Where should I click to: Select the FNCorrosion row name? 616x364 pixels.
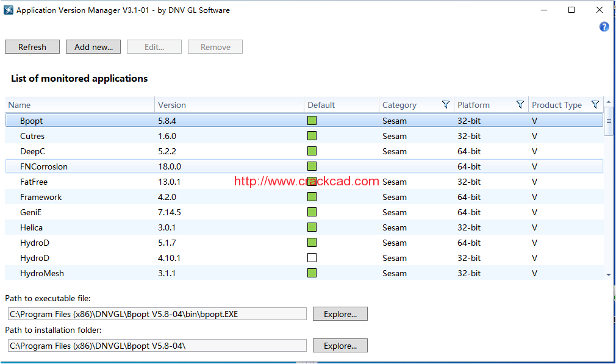click(43, 166)
